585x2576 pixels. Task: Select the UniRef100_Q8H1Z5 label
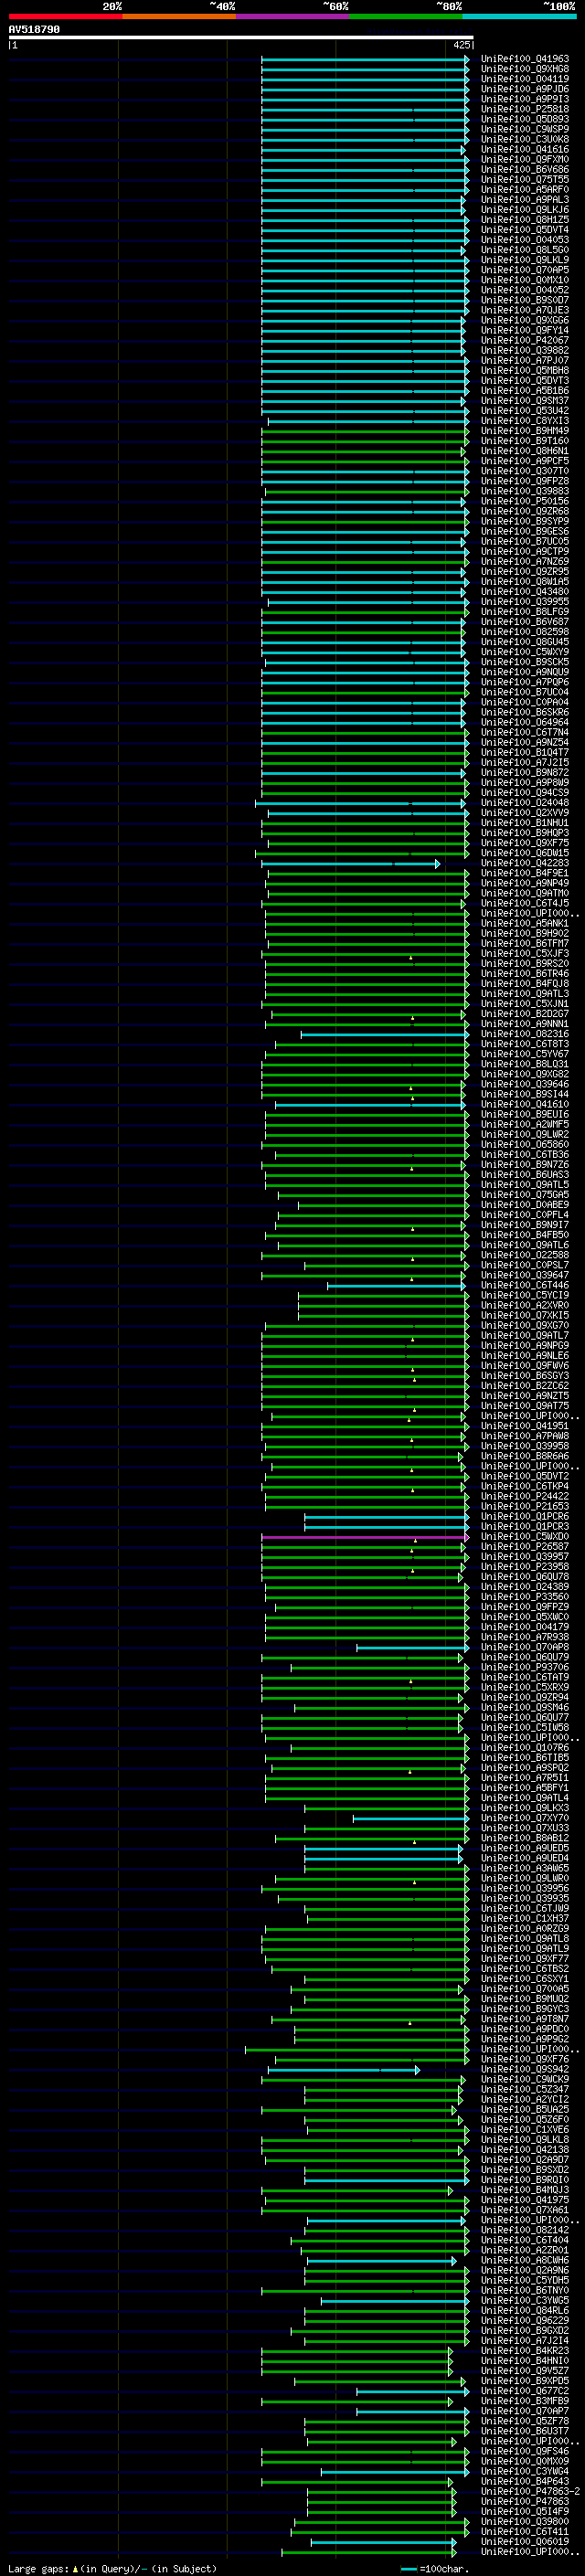click(525, 219)
